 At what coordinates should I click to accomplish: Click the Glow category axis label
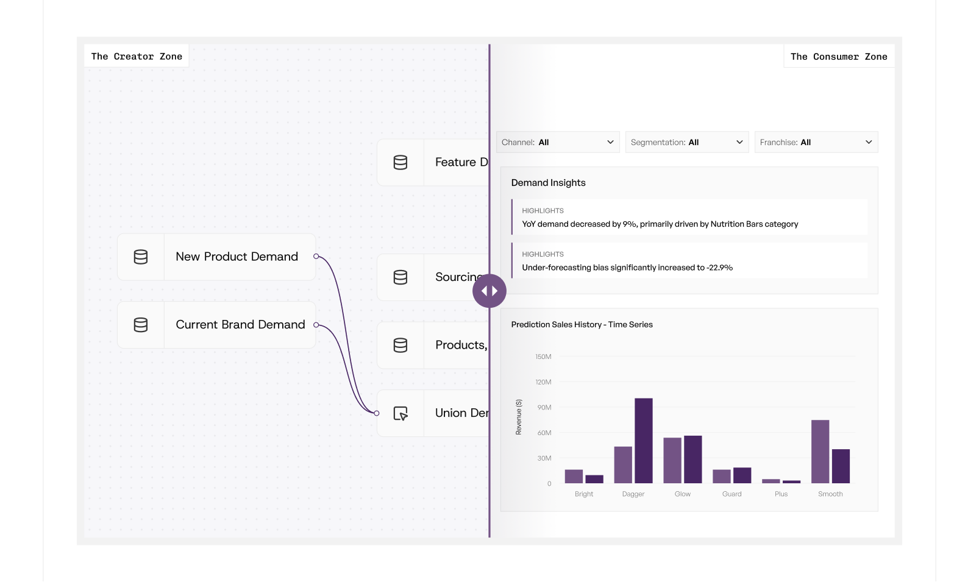point(683,494)
